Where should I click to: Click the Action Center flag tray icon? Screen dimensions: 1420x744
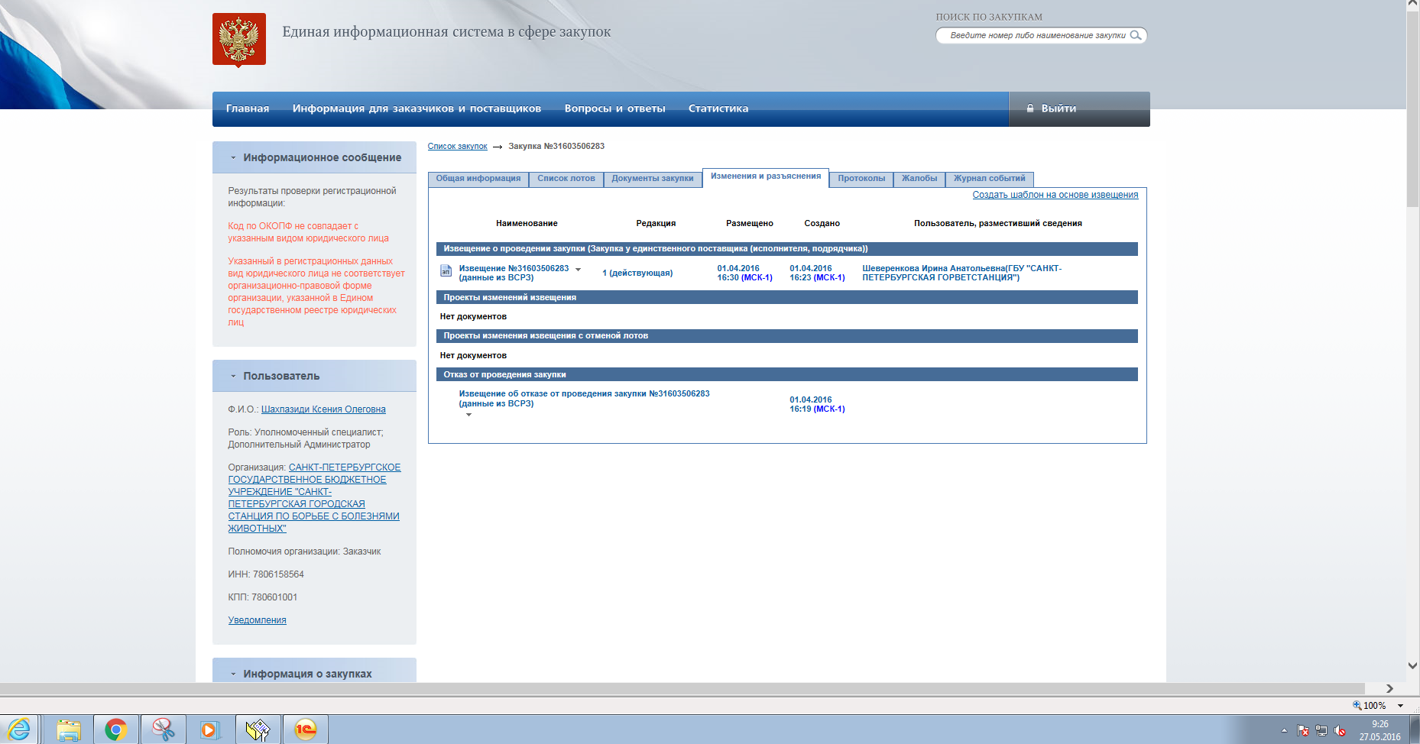(1303, 731)
